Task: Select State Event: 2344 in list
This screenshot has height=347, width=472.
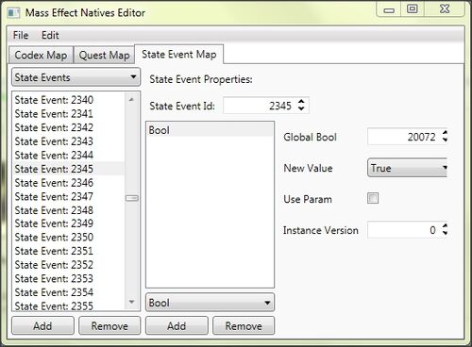Action: click(x=69, y=156)
